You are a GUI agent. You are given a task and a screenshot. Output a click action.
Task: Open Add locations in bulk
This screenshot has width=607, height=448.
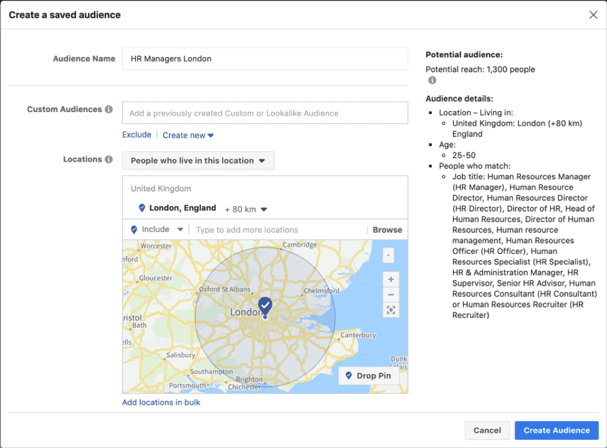point(161,403)
